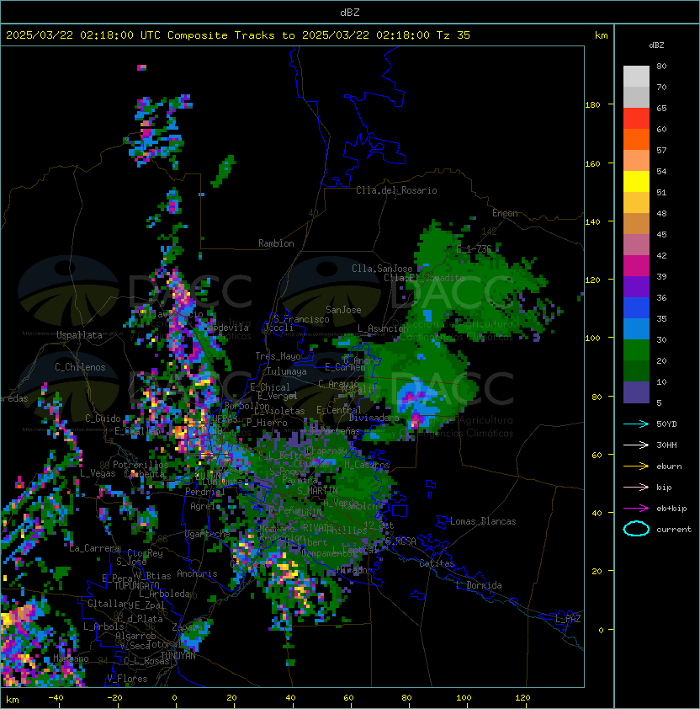
Task: Click the 'Ugarteche' map label
Action: pyautogui.click(x=207, y=534)
